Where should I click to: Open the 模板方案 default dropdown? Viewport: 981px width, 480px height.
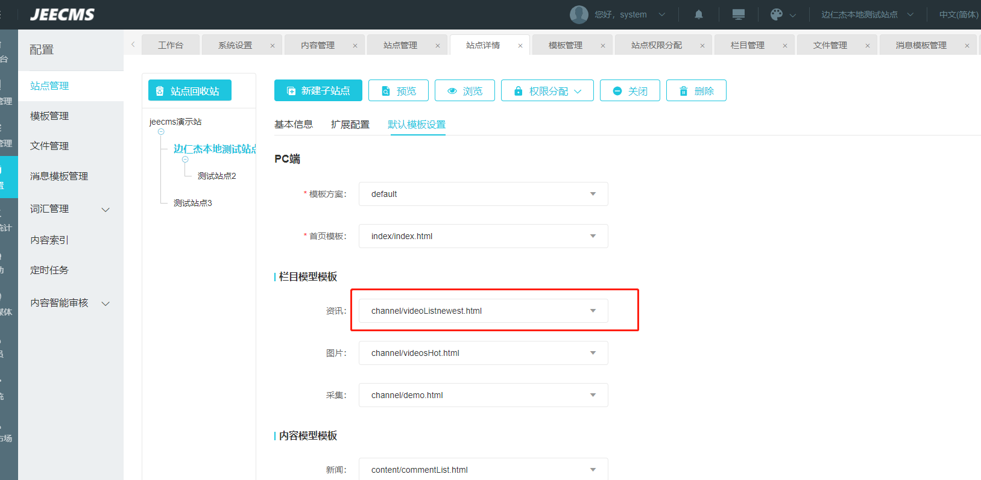483,194
